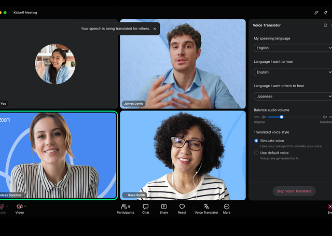Adjust the Balance audio volume slider

(281, 117)
